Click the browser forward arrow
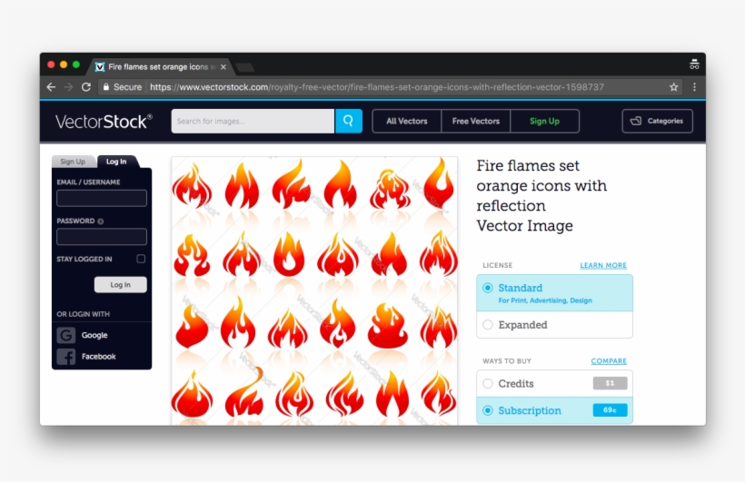Image resolution: width=745 pixels, height=482 pixels. coord(68,87)
